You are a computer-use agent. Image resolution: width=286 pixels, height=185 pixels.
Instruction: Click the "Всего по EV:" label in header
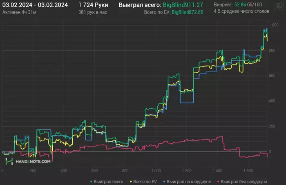pos(157,12)
